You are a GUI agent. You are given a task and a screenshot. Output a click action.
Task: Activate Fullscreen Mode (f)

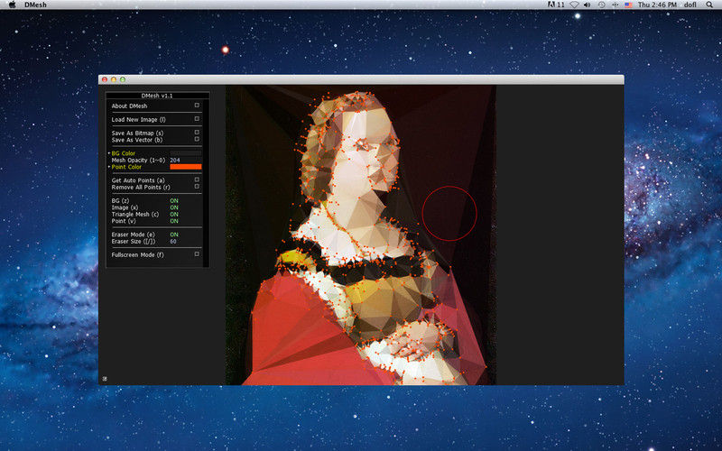point(155,254)
